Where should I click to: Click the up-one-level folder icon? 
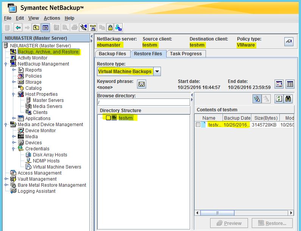(x=36, y=28)
